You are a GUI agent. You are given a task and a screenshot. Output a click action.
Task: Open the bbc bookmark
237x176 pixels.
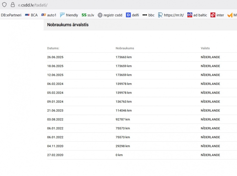pyautogui.click(x=149, y=15)
